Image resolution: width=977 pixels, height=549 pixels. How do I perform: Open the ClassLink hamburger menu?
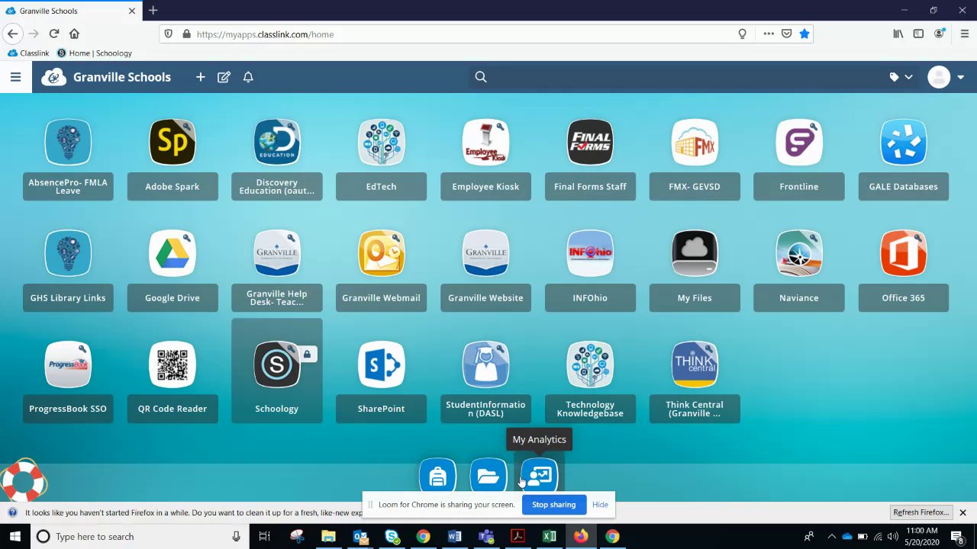point(15,77)
